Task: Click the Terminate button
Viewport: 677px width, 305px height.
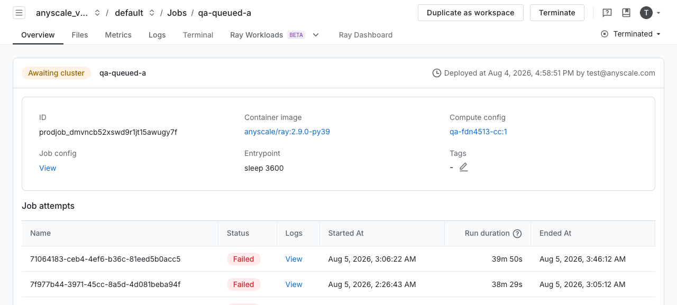Action: [557, 13]
